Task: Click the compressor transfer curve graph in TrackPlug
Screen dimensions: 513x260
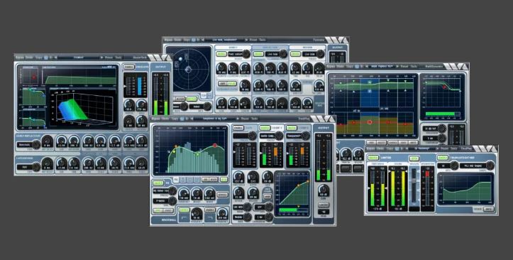Action: click(x=292, y=193)
